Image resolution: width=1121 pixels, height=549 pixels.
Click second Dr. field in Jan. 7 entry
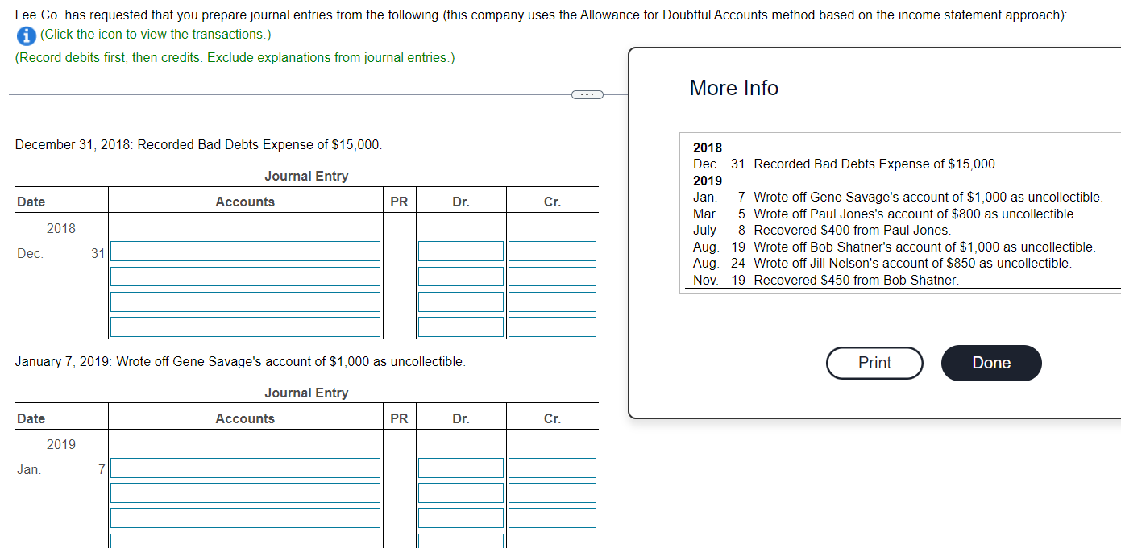(461, 493)
